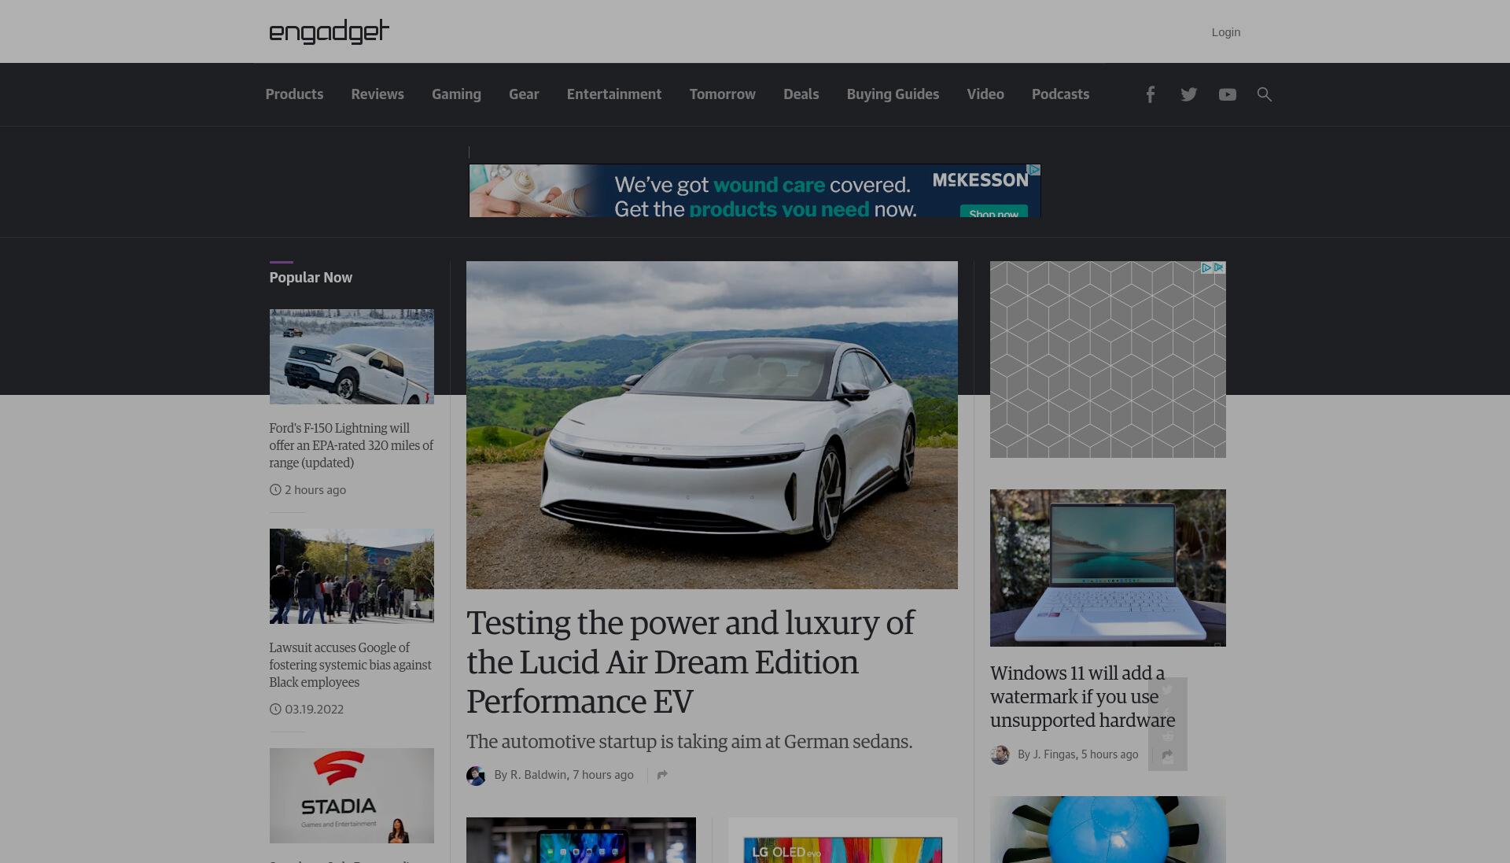This screenshot has width=1510, height=863.
Task: Click 'The automotive startup is taking aim' subtitle
Action: tap(689, 742)
